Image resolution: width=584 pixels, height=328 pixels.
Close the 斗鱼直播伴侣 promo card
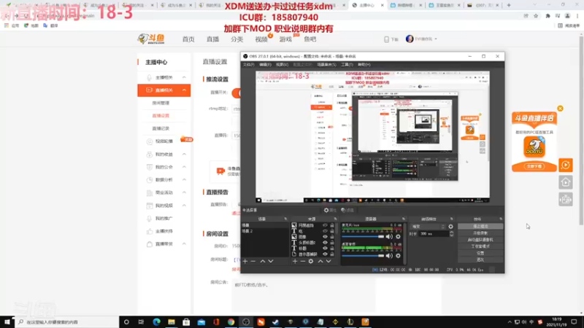pos(560,109)
